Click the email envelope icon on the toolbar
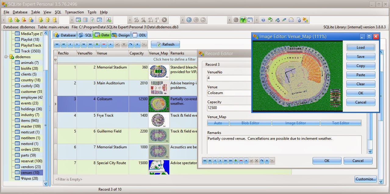 tap(291, 19)
